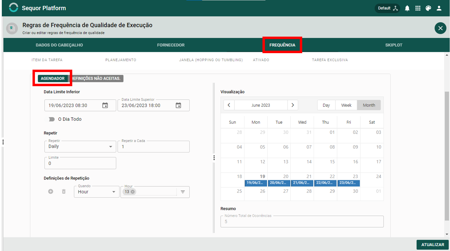The image size is (450, 251).
Task: Select day 08 in the calendar
Action: pos(325,150)
